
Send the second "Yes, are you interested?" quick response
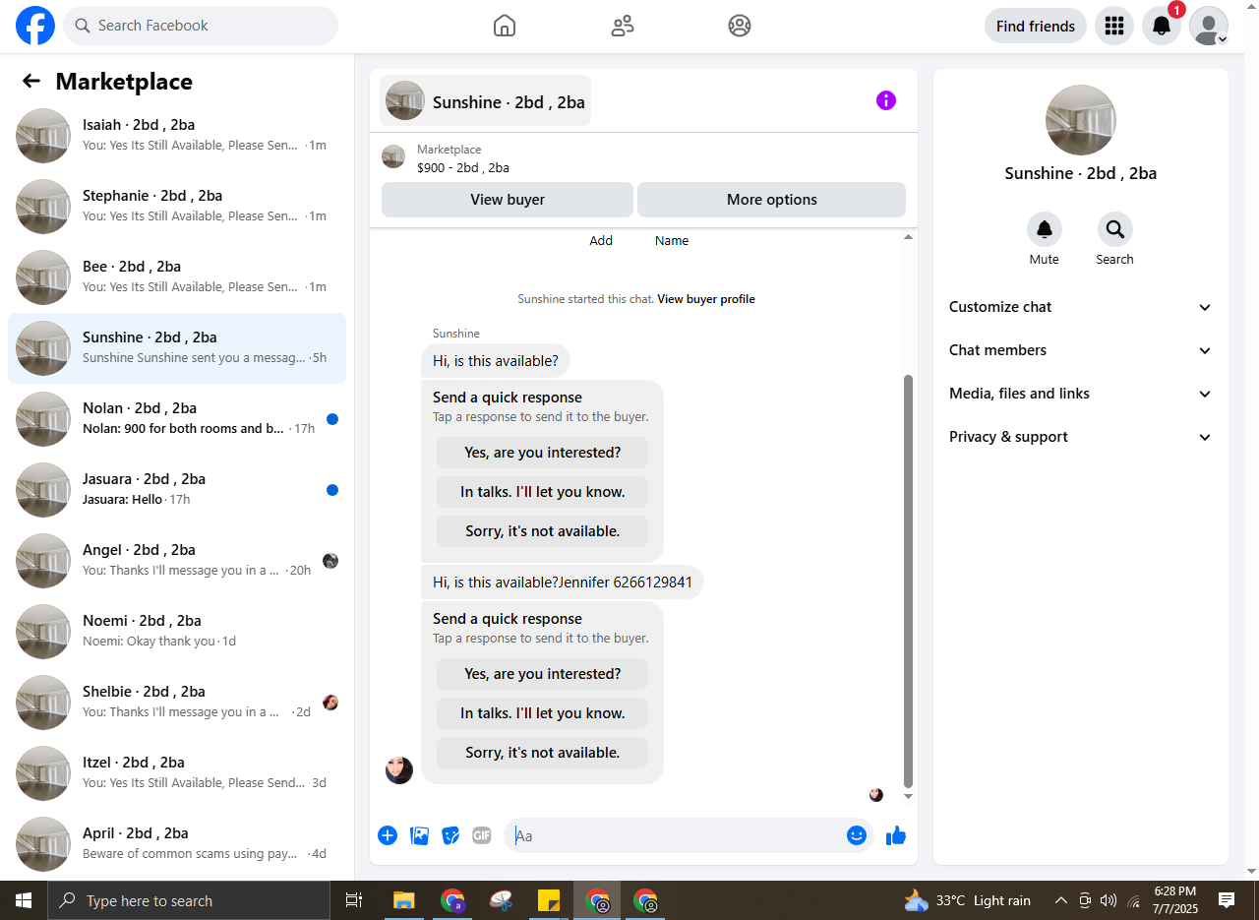pyautogui.click(x=543, y=674)
